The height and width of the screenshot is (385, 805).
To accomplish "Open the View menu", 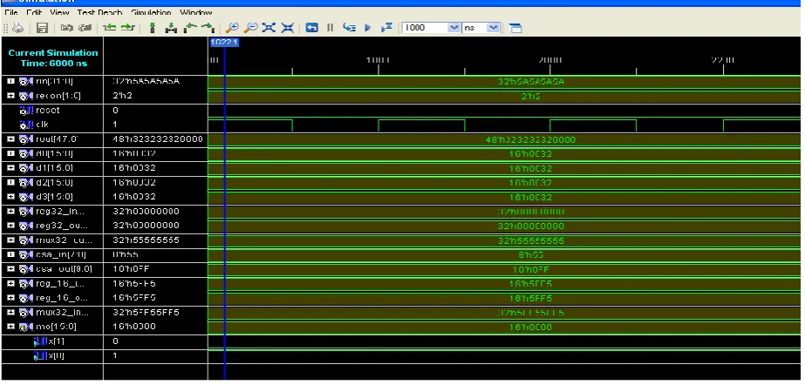I will point(59,12).
